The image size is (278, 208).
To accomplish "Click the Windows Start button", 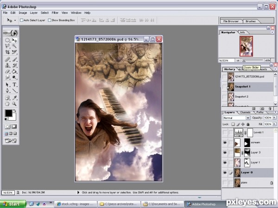I will 12,204.
